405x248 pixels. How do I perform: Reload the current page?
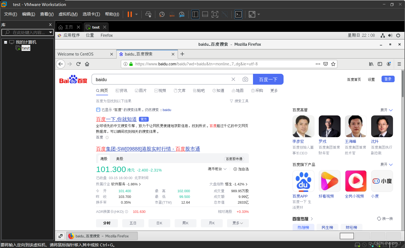point(78,64)
